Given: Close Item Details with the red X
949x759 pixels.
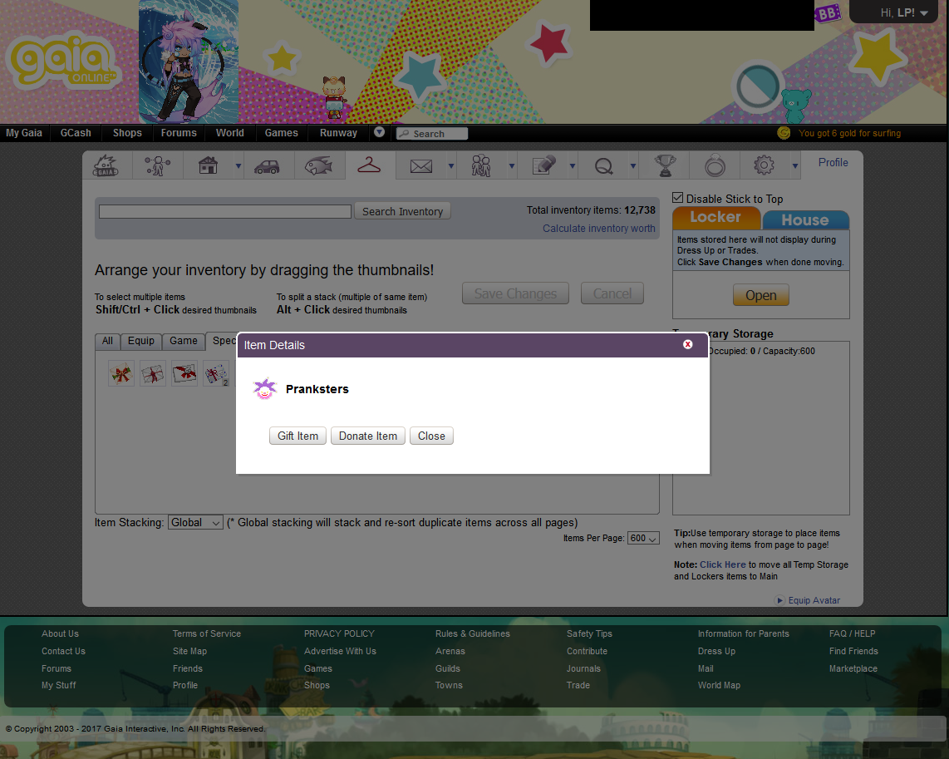Looking at the screenshot, I should [687, 344].
